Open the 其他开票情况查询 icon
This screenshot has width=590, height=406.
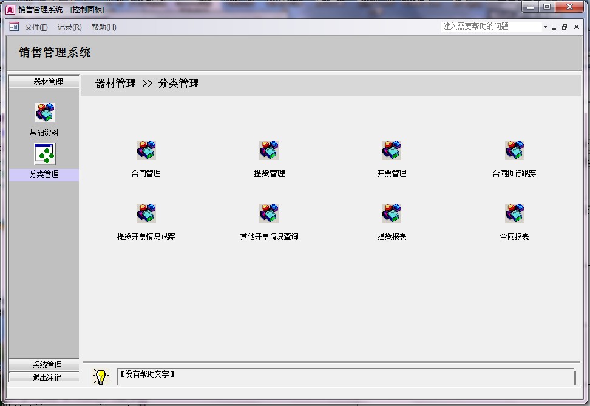(x=269, y=213)
